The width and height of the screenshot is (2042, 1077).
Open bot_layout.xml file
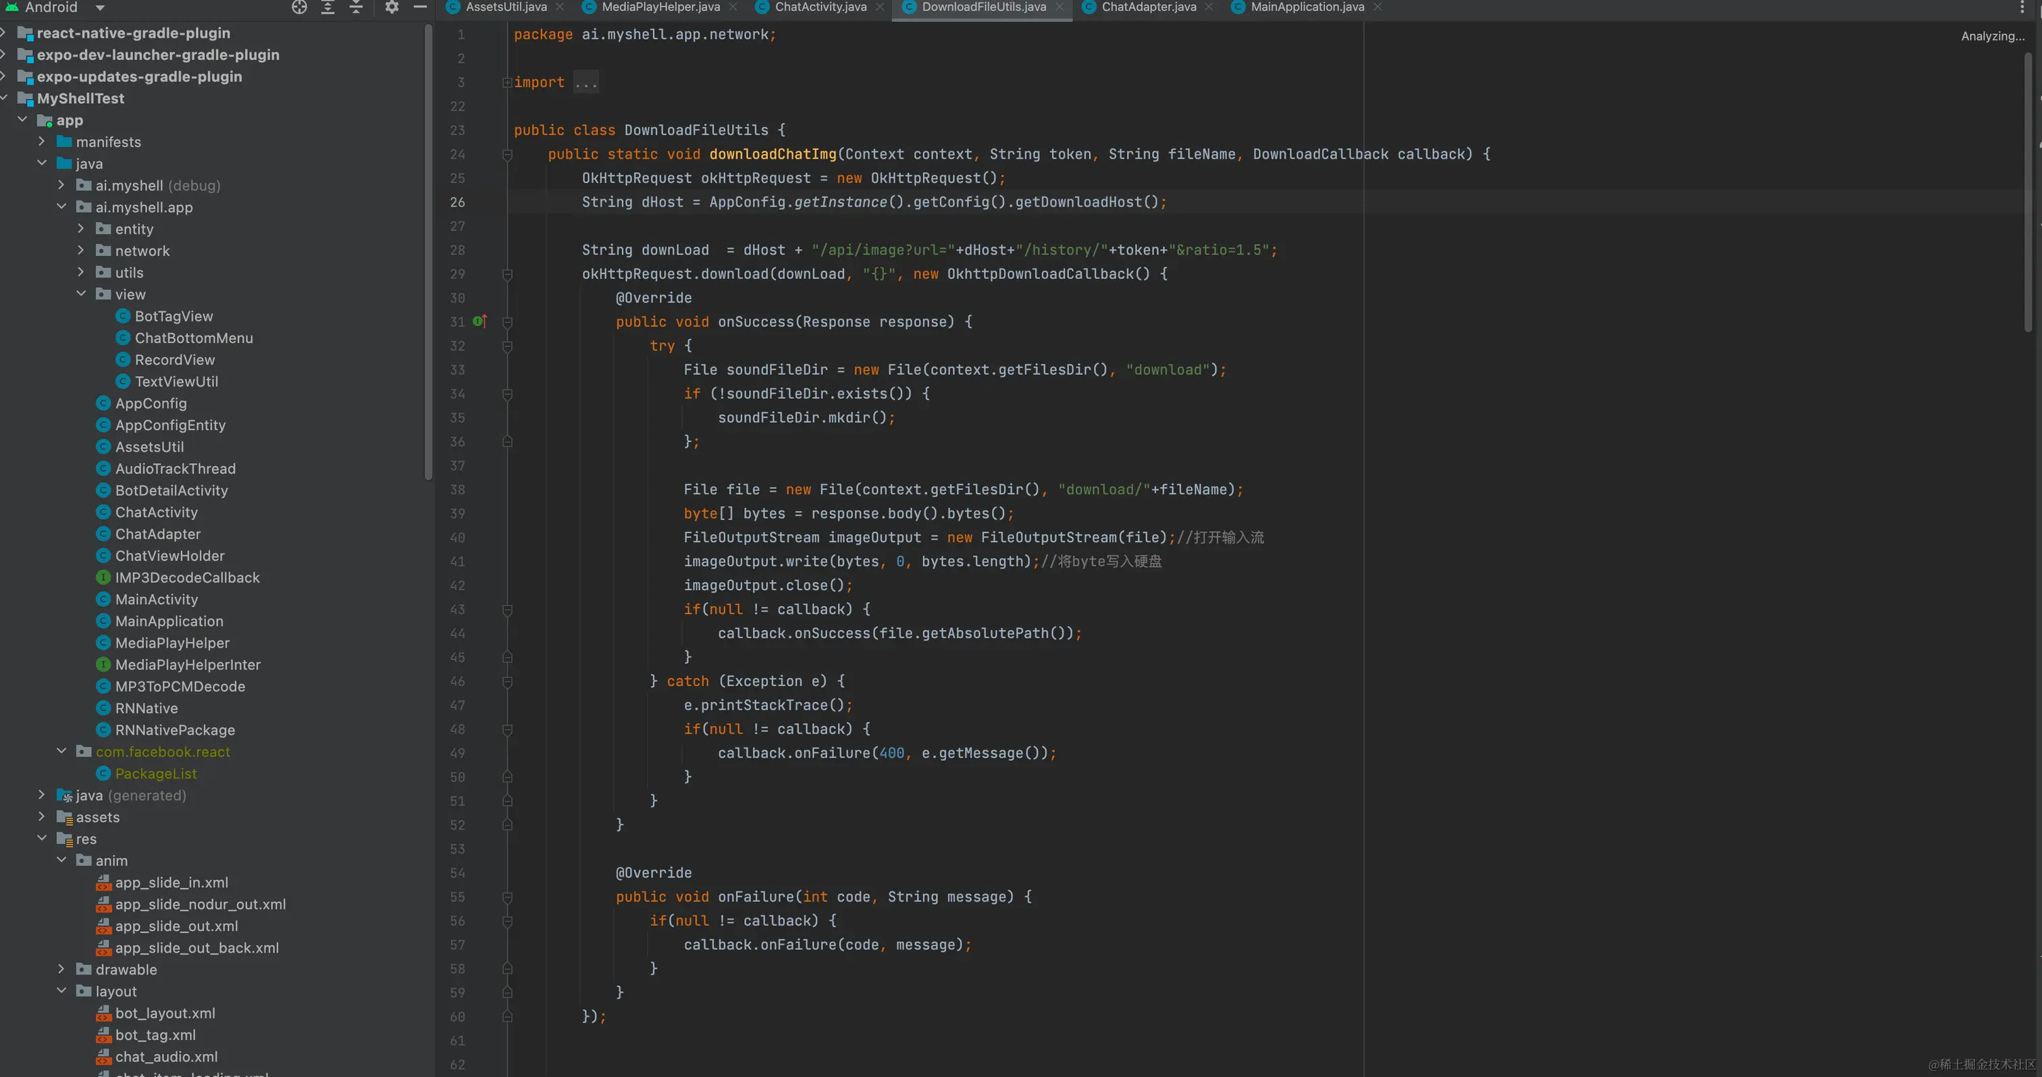pyautogui.click(x=165, y=1014)
